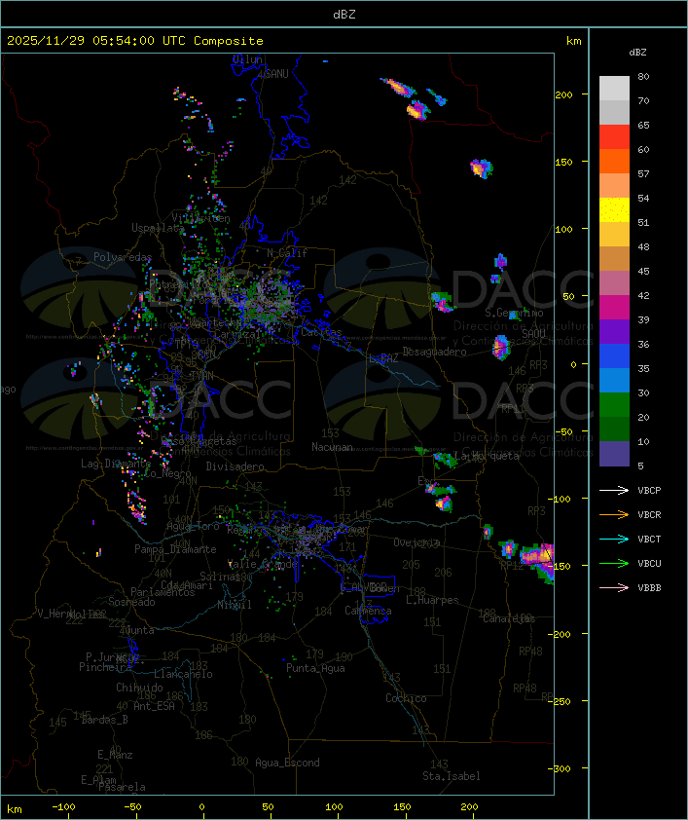The image size is (688, 820).
Task: Click the dBZ heading above the color scale
Action: coord(637,53)
